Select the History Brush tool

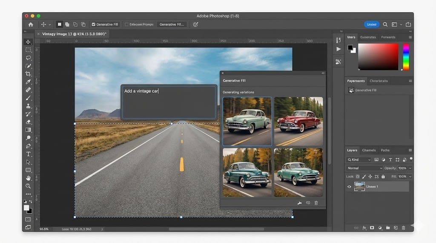click(x=29, y=114)
